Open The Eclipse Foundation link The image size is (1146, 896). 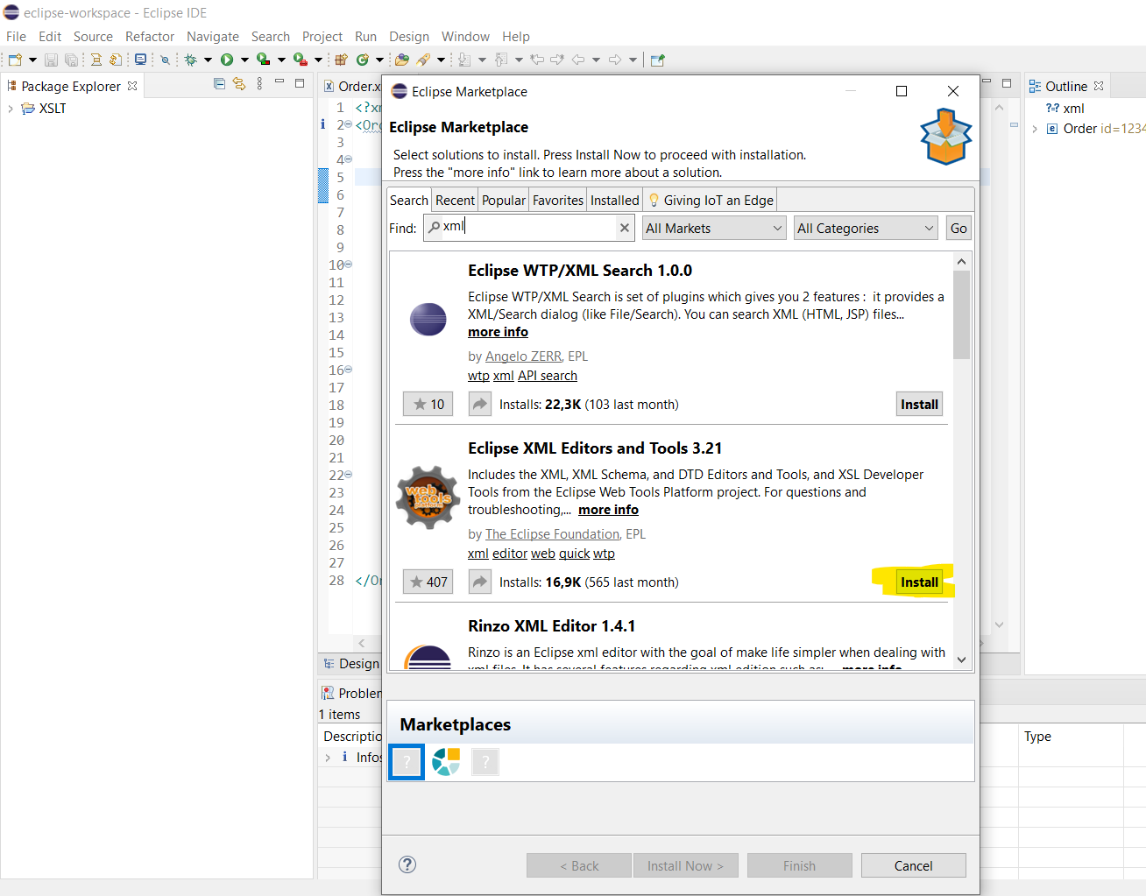click(x=552, y=534)
